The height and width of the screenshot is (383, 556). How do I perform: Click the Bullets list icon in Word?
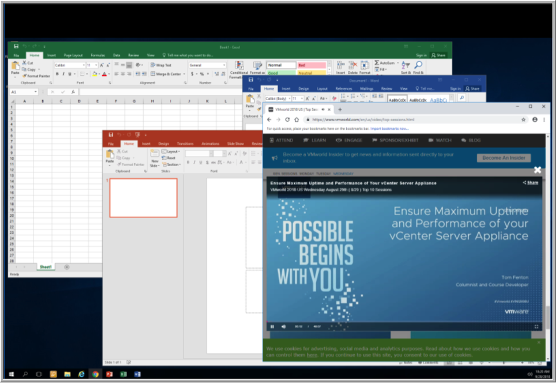coord(344,96)
